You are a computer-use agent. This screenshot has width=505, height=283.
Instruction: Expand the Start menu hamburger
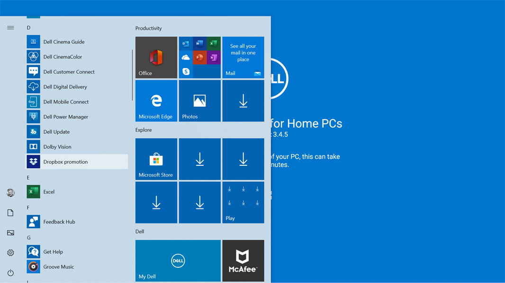pos(10,28)
